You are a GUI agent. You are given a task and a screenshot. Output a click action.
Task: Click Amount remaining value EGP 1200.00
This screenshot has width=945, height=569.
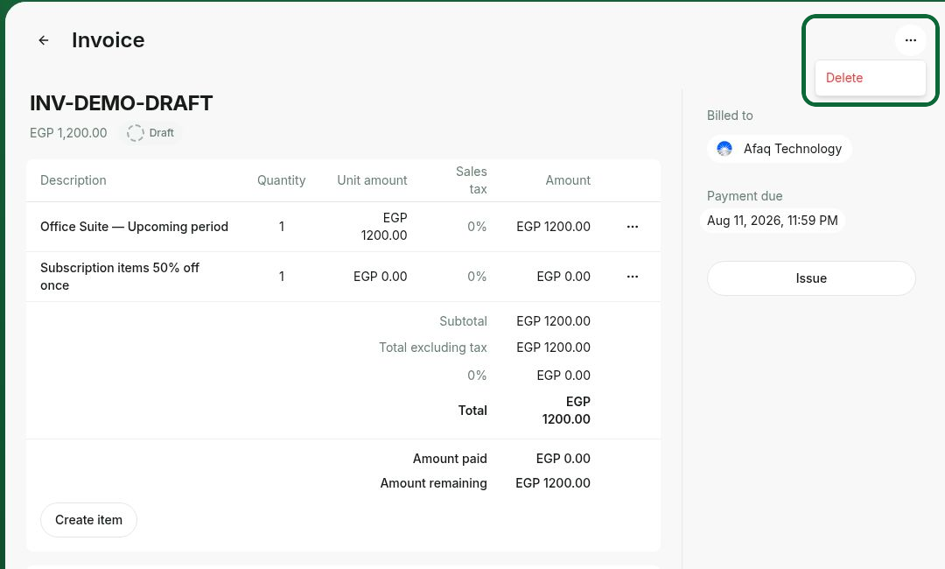coord(553,483)
